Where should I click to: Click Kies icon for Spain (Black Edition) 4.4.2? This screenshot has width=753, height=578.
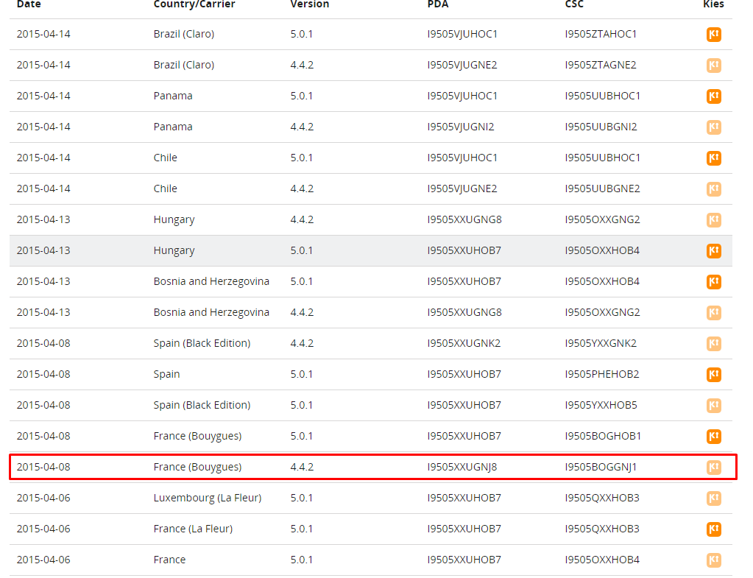point(714,343)
